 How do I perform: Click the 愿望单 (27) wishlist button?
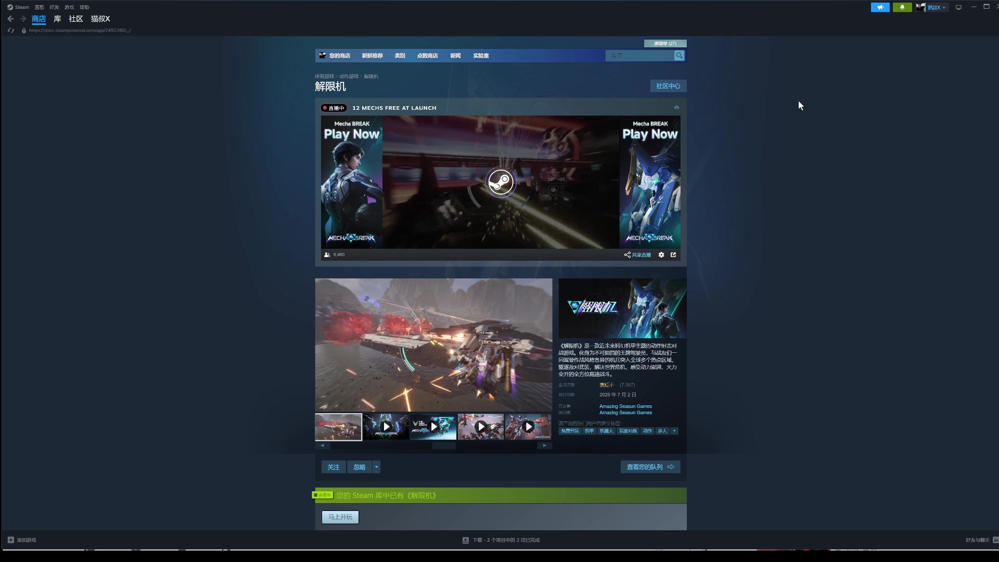[x=665, y=43]
